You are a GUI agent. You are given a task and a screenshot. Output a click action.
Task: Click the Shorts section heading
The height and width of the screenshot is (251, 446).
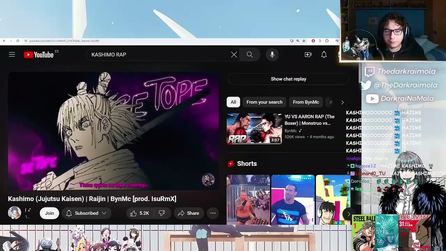coord(247,163)
